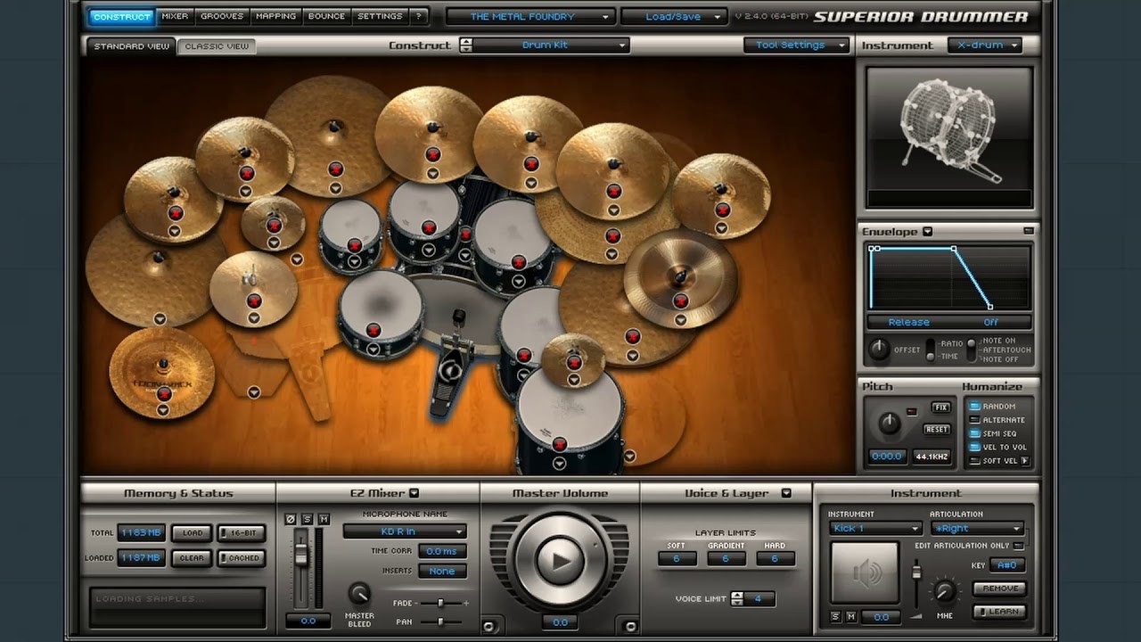Mute the instrument in Instrument panel
Viewport: 1141px width, 642px height.
click(851, 617)
